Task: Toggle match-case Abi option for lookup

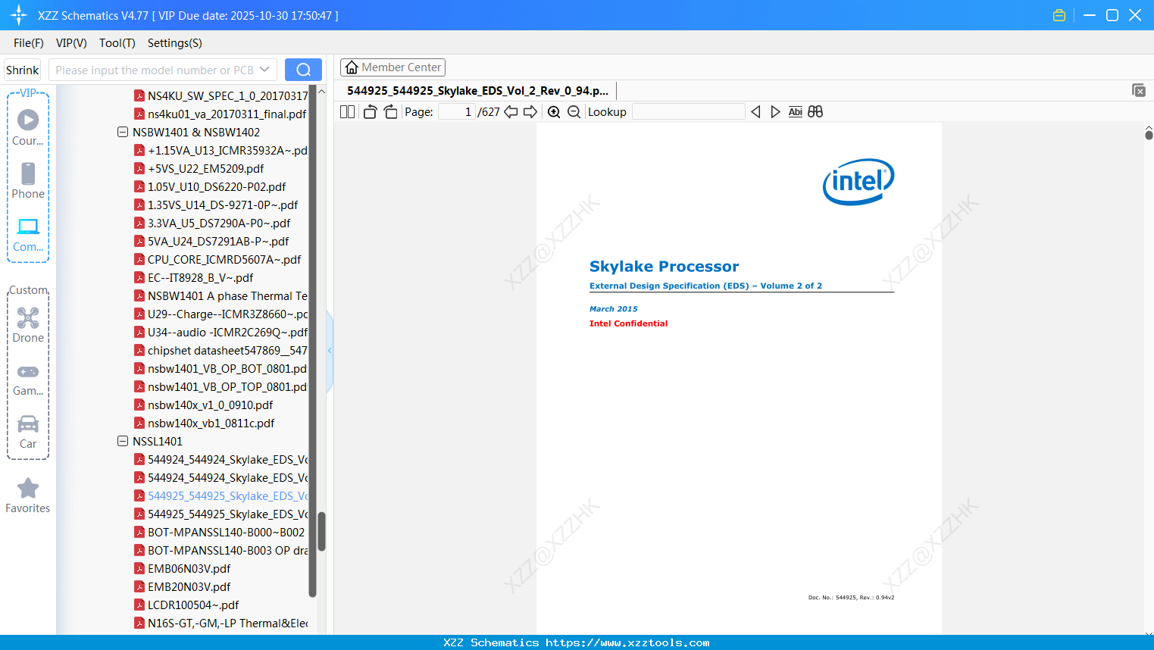Action: 795,111
